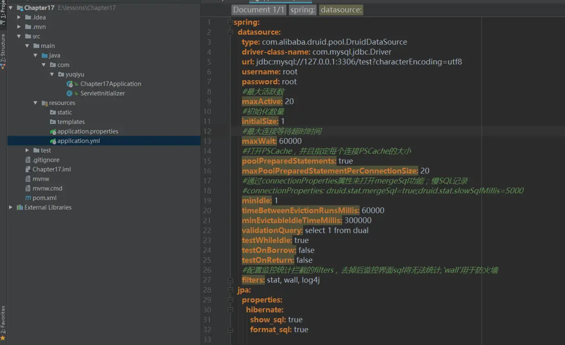
Task: Click the .idea folder icon
Action: 28,17
